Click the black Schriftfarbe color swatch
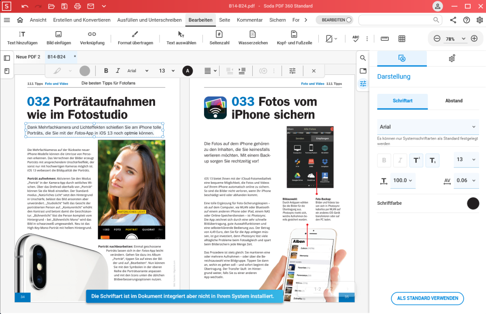This screenshot has width=486, height=314. (473, 203)
